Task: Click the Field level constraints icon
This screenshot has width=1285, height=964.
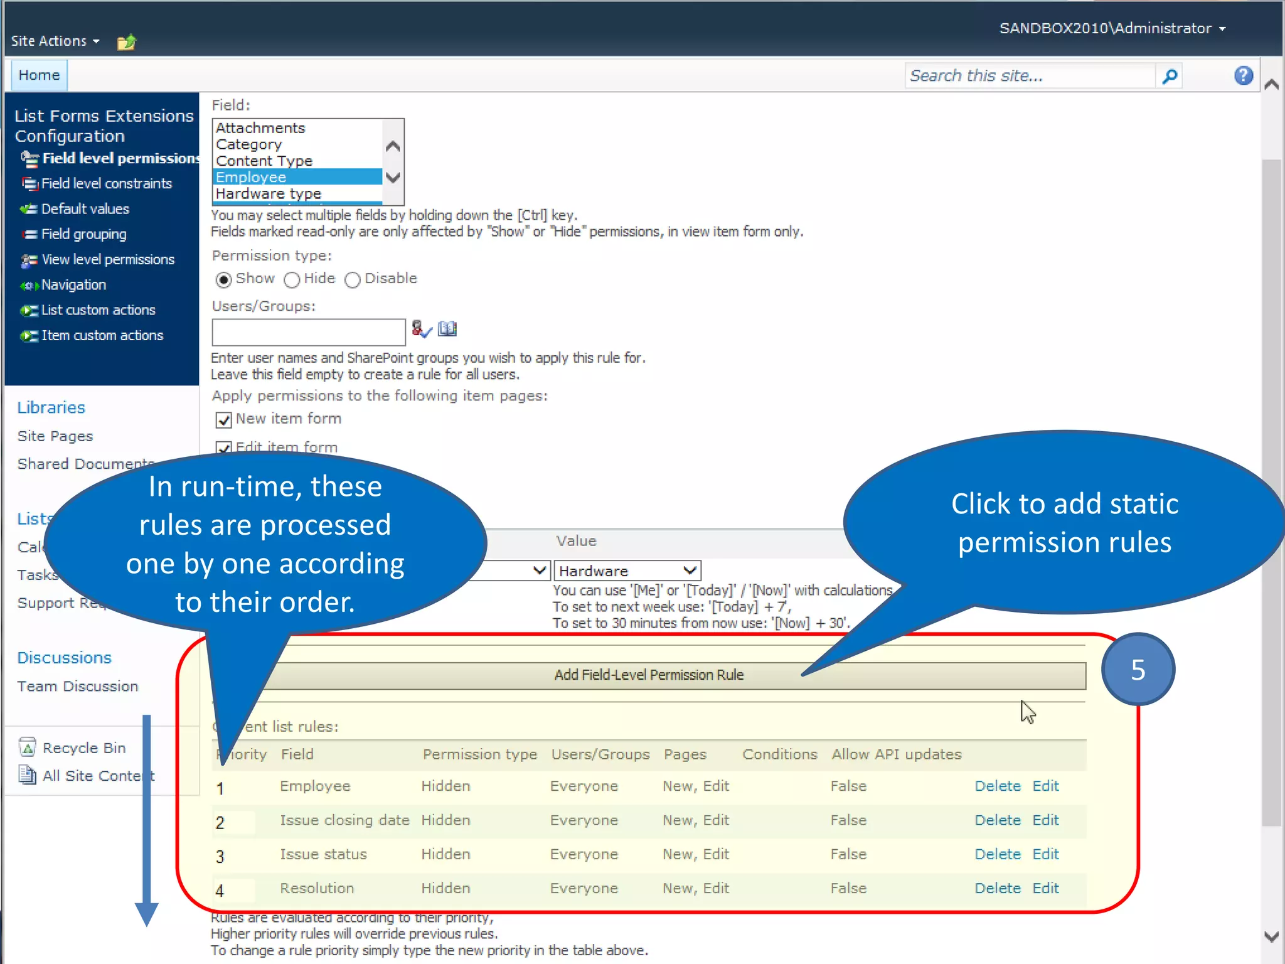Action: click(x=30, y=184)
